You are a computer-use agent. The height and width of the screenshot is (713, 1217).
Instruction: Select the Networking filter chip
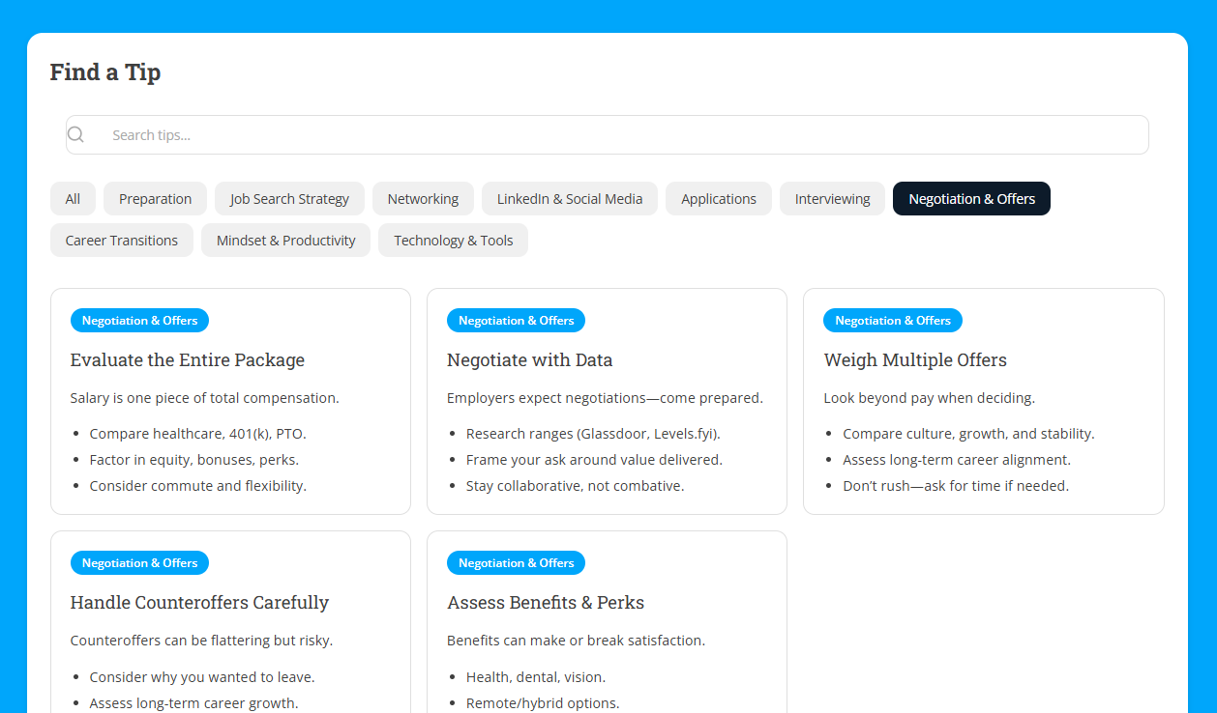click(x=423, y=198)
